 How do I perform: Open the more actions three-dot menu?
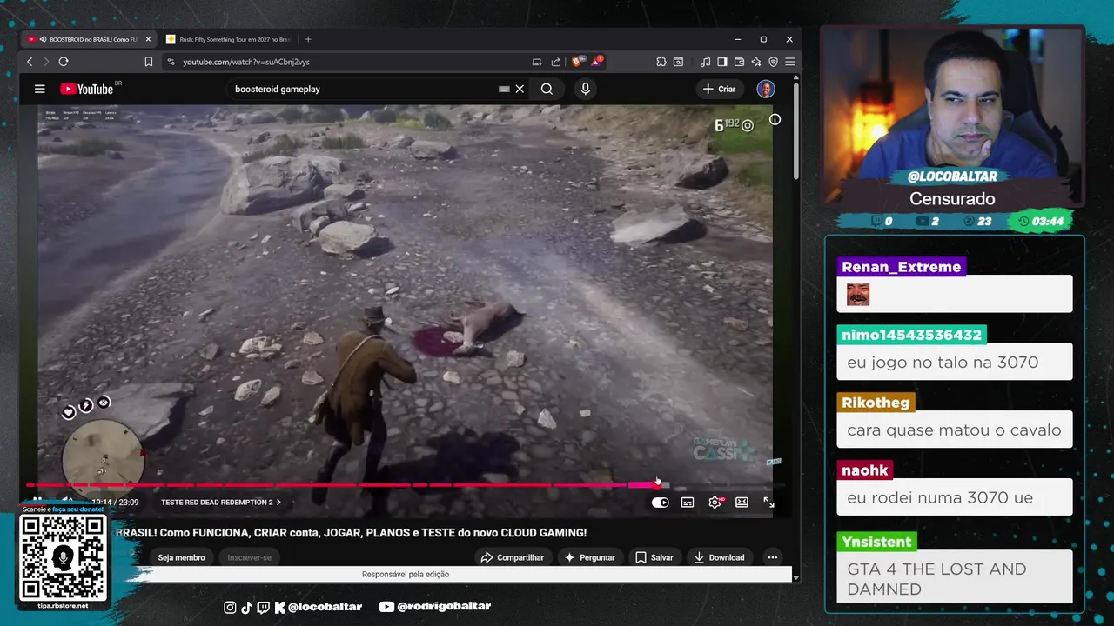pos(772,557)
